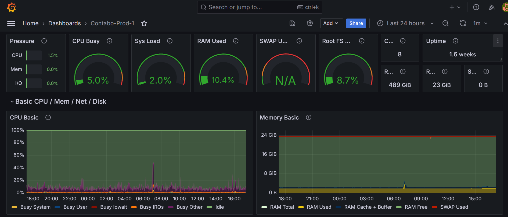Toggle Busy System series in legend
The height and width of the screenshot is (217, 508).
point(35,207)
